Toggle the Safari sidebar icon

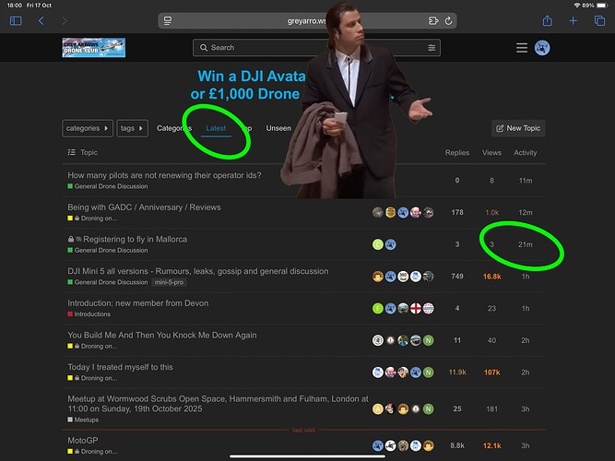16,21
